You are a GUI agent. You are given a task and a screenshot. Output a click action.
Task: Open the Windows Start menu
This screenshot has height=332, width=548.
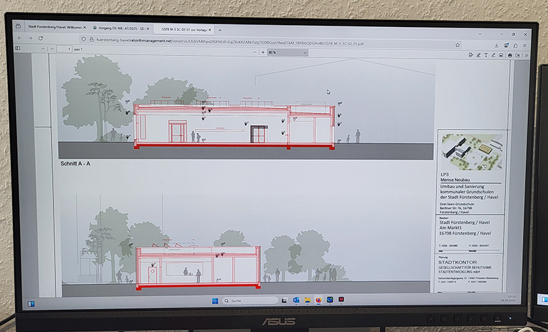(213, 300)
